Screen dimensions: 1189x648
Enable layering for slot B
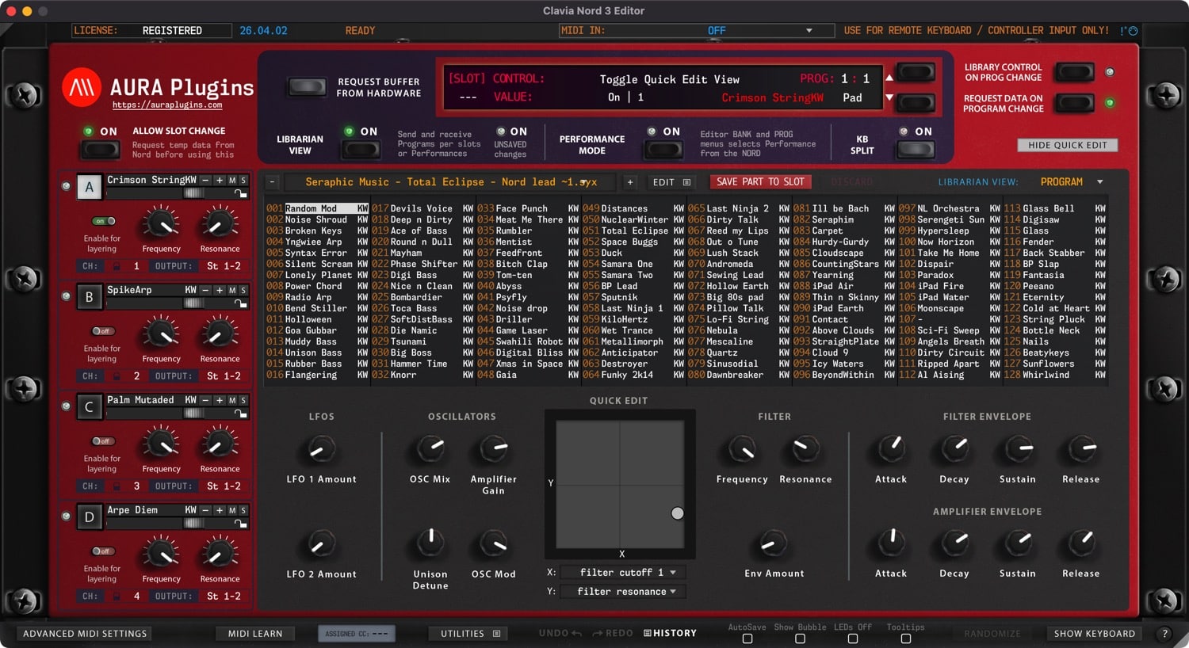click(x=102, y=332)
